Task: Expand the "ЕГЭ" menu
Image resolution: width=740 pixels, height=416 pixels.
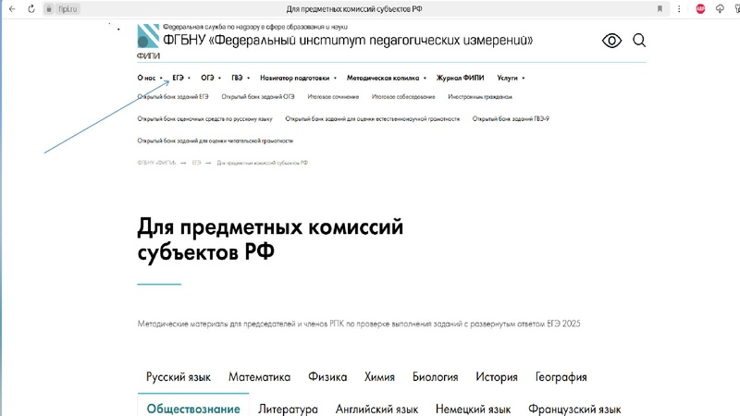Action: (x=181, y=78)
